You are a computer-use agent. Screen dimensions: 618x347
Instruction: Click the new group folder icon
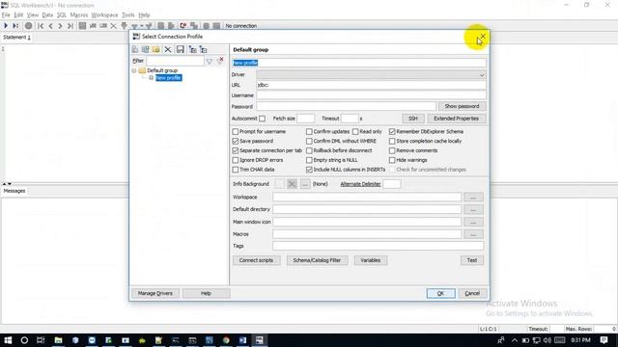156,49
